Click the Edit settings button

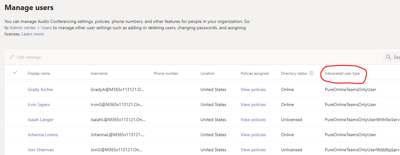click(29, 57)
